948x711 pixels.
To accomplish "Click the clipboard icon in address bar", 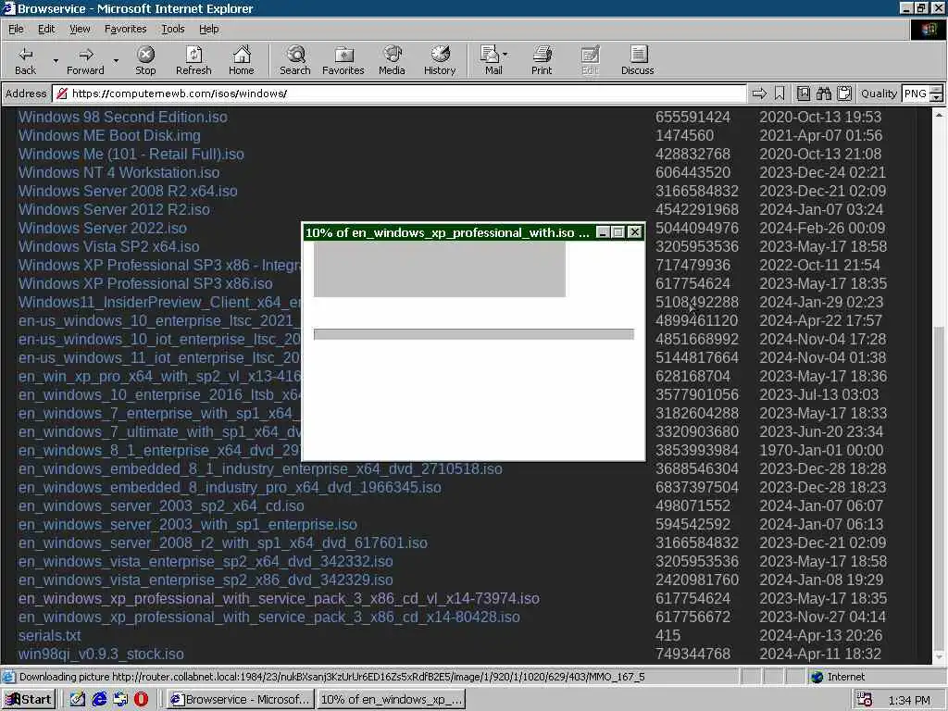I will point(844,94).
